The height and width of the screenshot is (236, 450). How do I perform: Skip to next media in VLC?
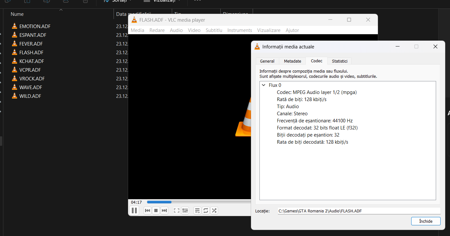(164, 210)
